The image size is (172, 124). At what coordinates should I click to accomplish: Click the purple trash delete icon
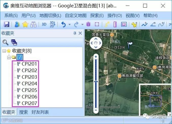pyautogui.click(x=88, y=24)
